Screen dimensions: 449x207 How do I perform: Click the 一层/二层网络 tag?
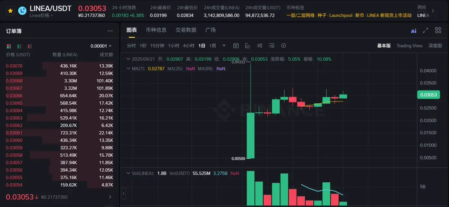click(x=300, y=15)
